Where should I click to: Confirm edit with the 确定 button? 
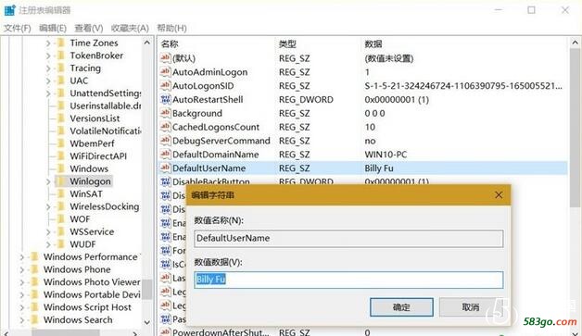click(x=401, y=307)
